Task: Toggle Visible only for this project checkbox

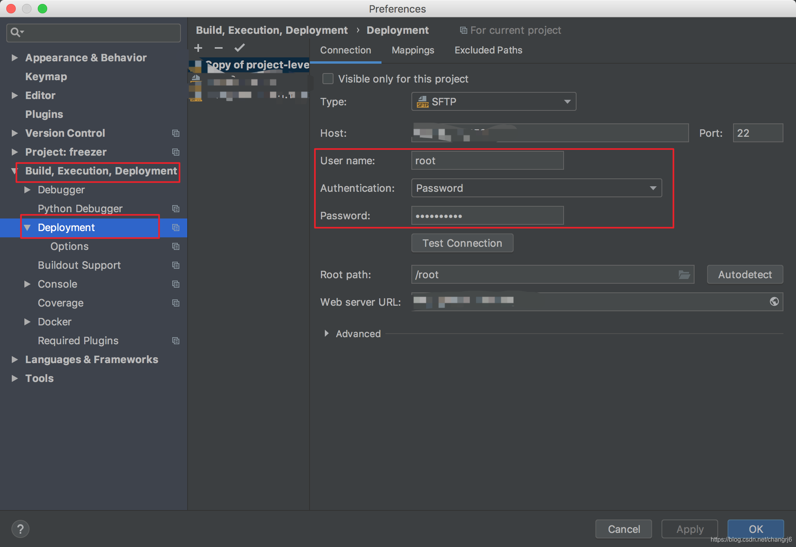Action: point(328,79)
